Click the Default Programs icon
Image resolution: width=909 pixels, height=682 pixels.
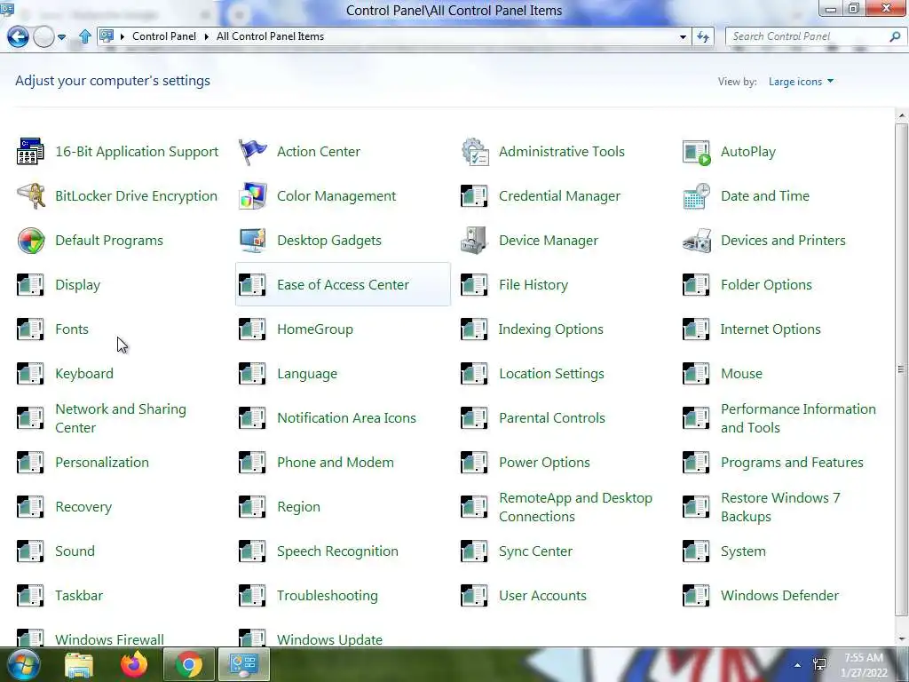pyautogui.click(x=31, y=241)
